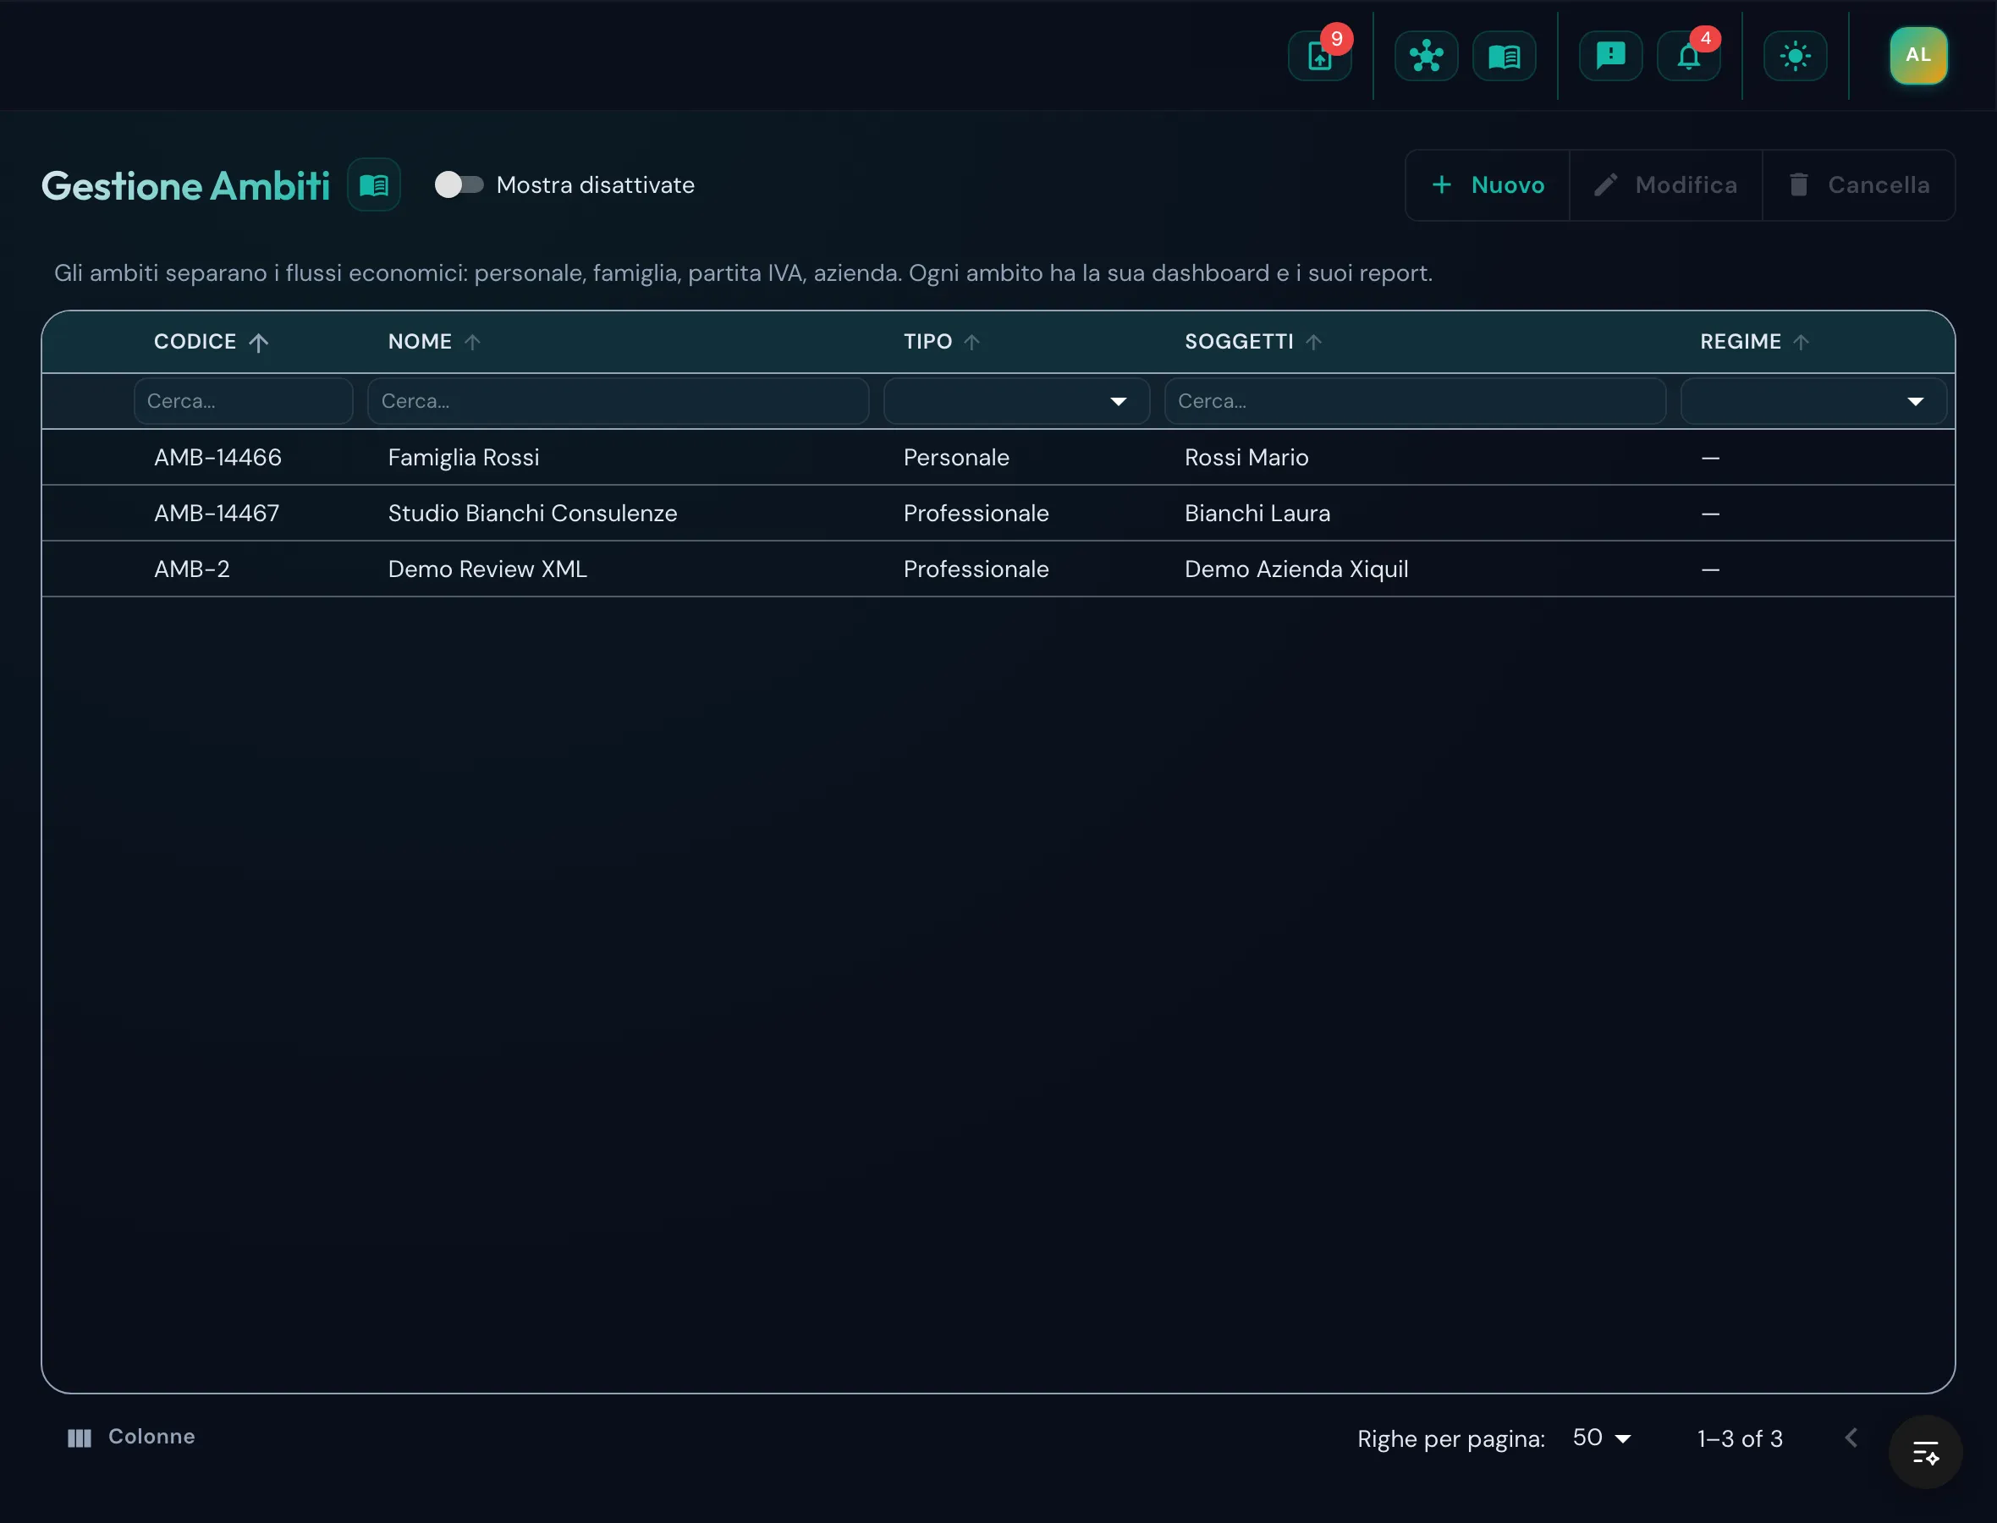Focus the SOGGETTI search field
Viewport: 1997px width, 1523px height.
coord(1415,401)
